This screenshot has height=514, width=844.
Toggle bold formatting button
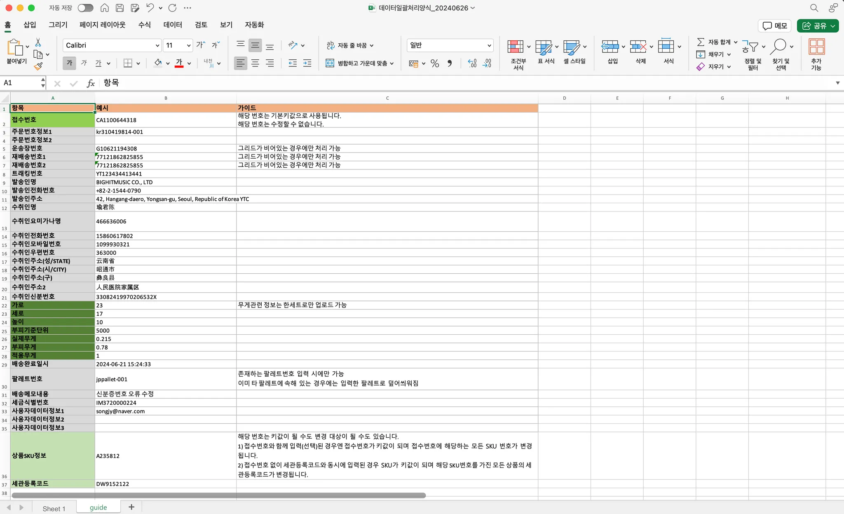(69, 63)
